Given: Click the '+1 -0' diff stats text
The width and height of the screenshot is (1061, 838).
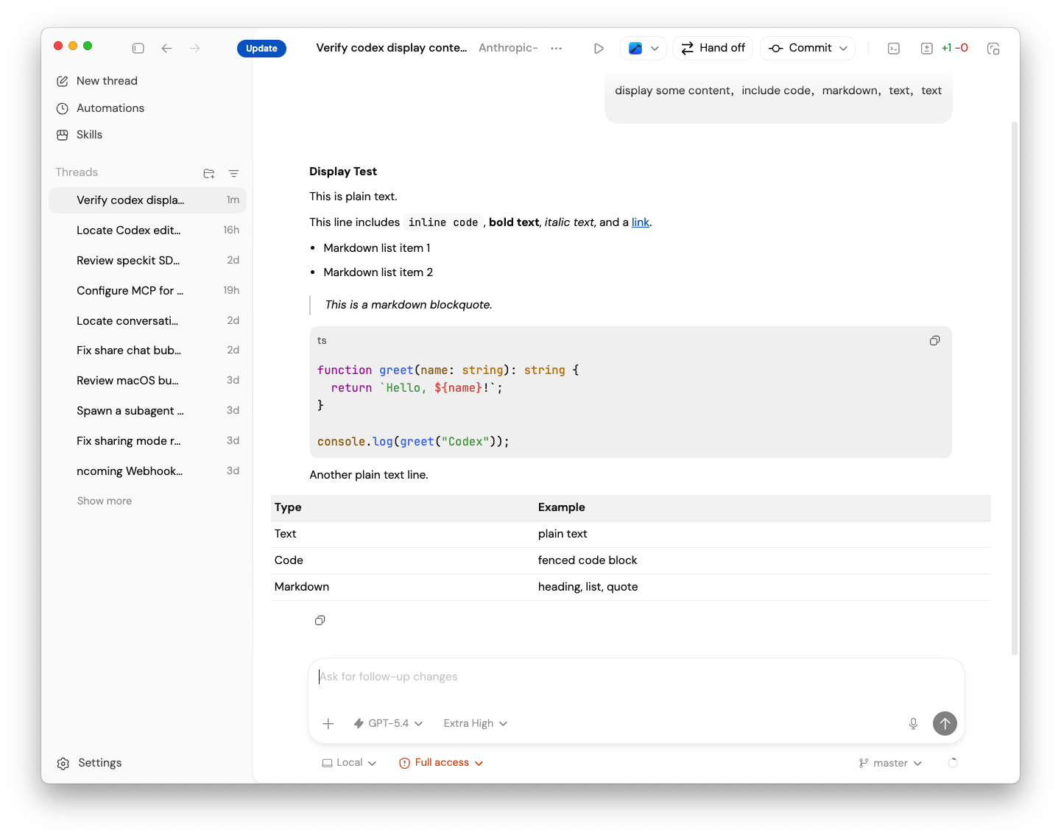Looking at the screenshot, I should 955,48.
